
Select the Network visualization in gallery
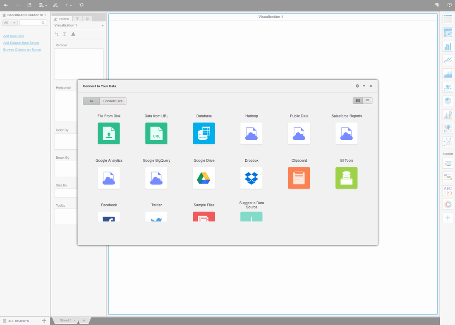[x=448, y=142]
